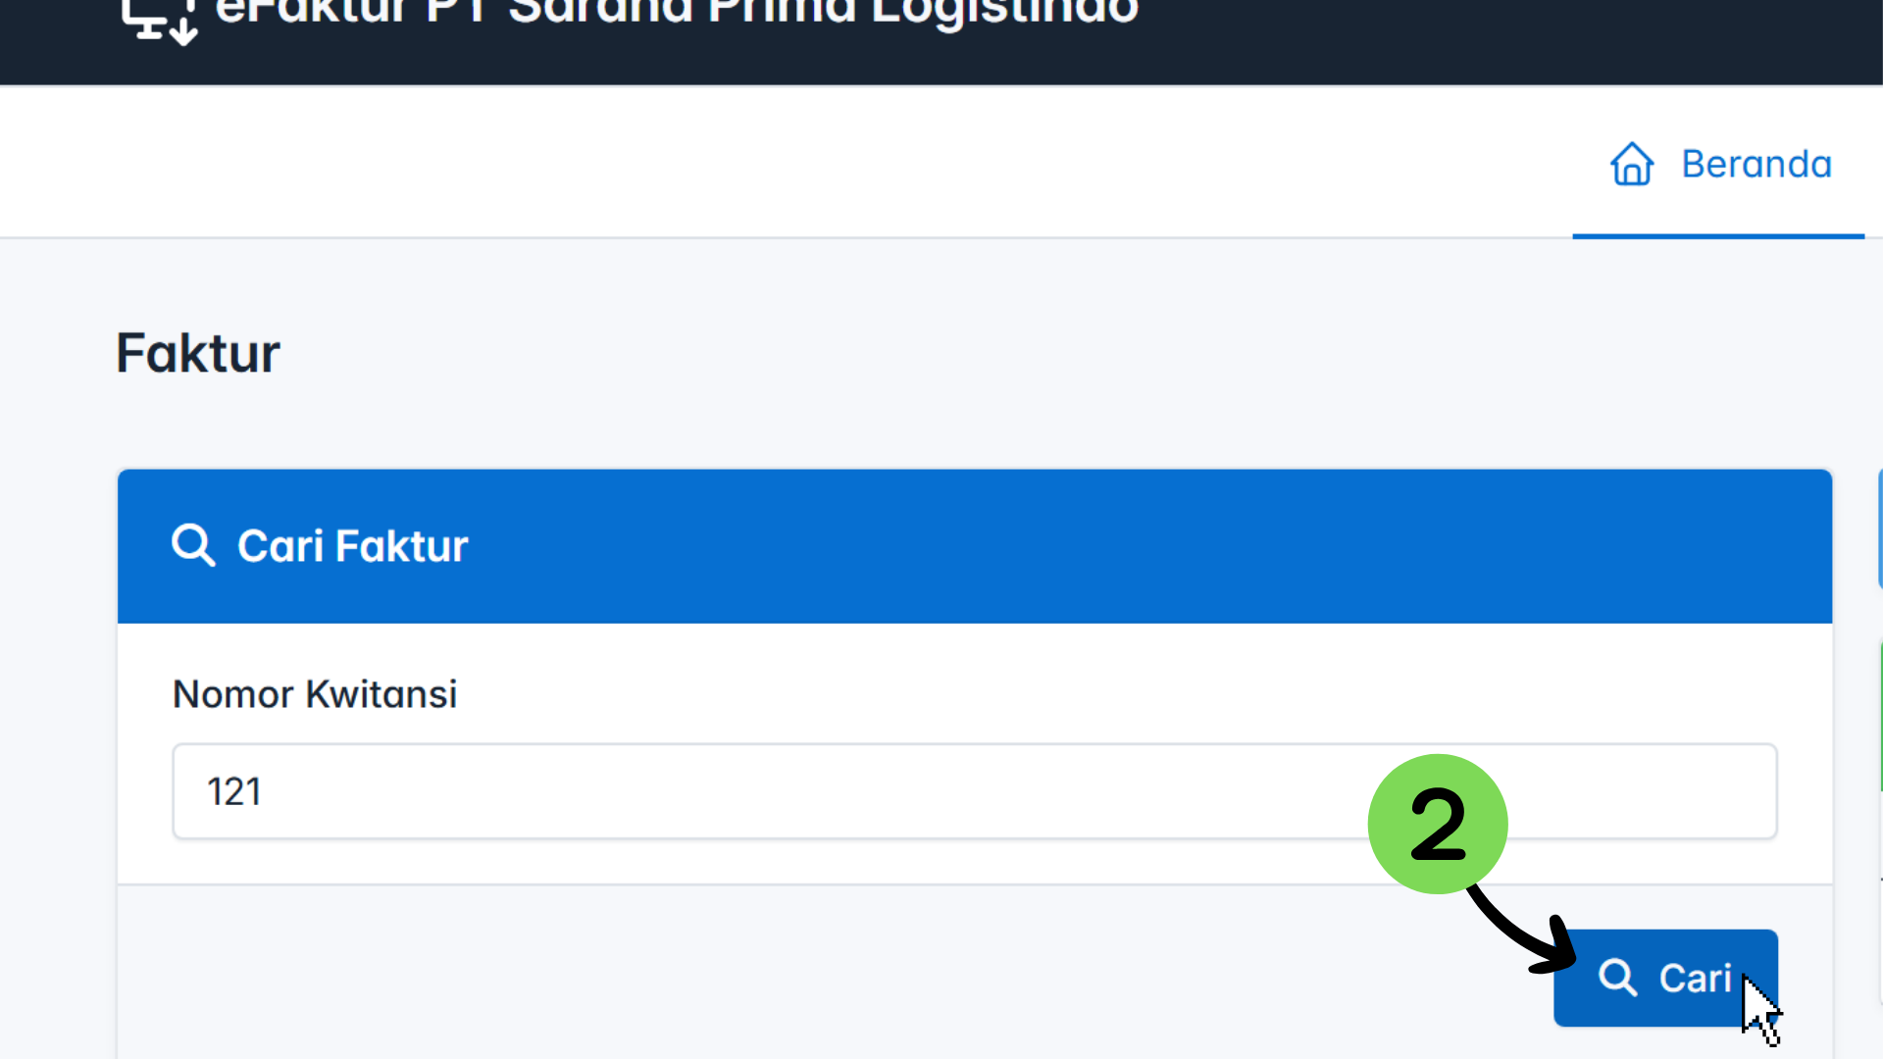Click the home icon next to Beranda
Image resolution: width=1883 pixels, height=1059 pixels.
tap(1632, 164)
